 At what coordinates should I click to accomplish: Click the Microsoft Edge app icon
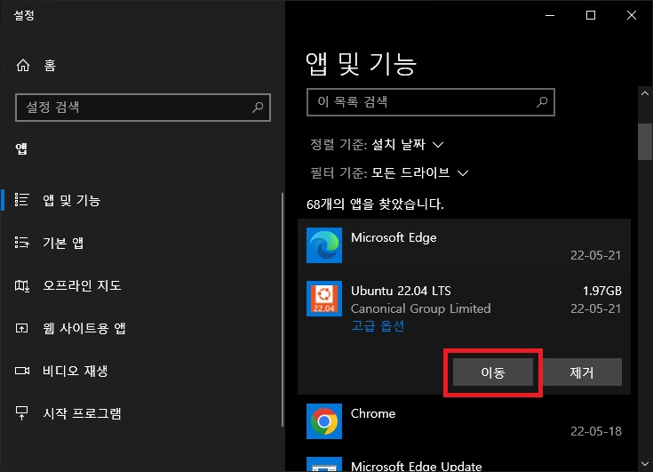(324, 245)
